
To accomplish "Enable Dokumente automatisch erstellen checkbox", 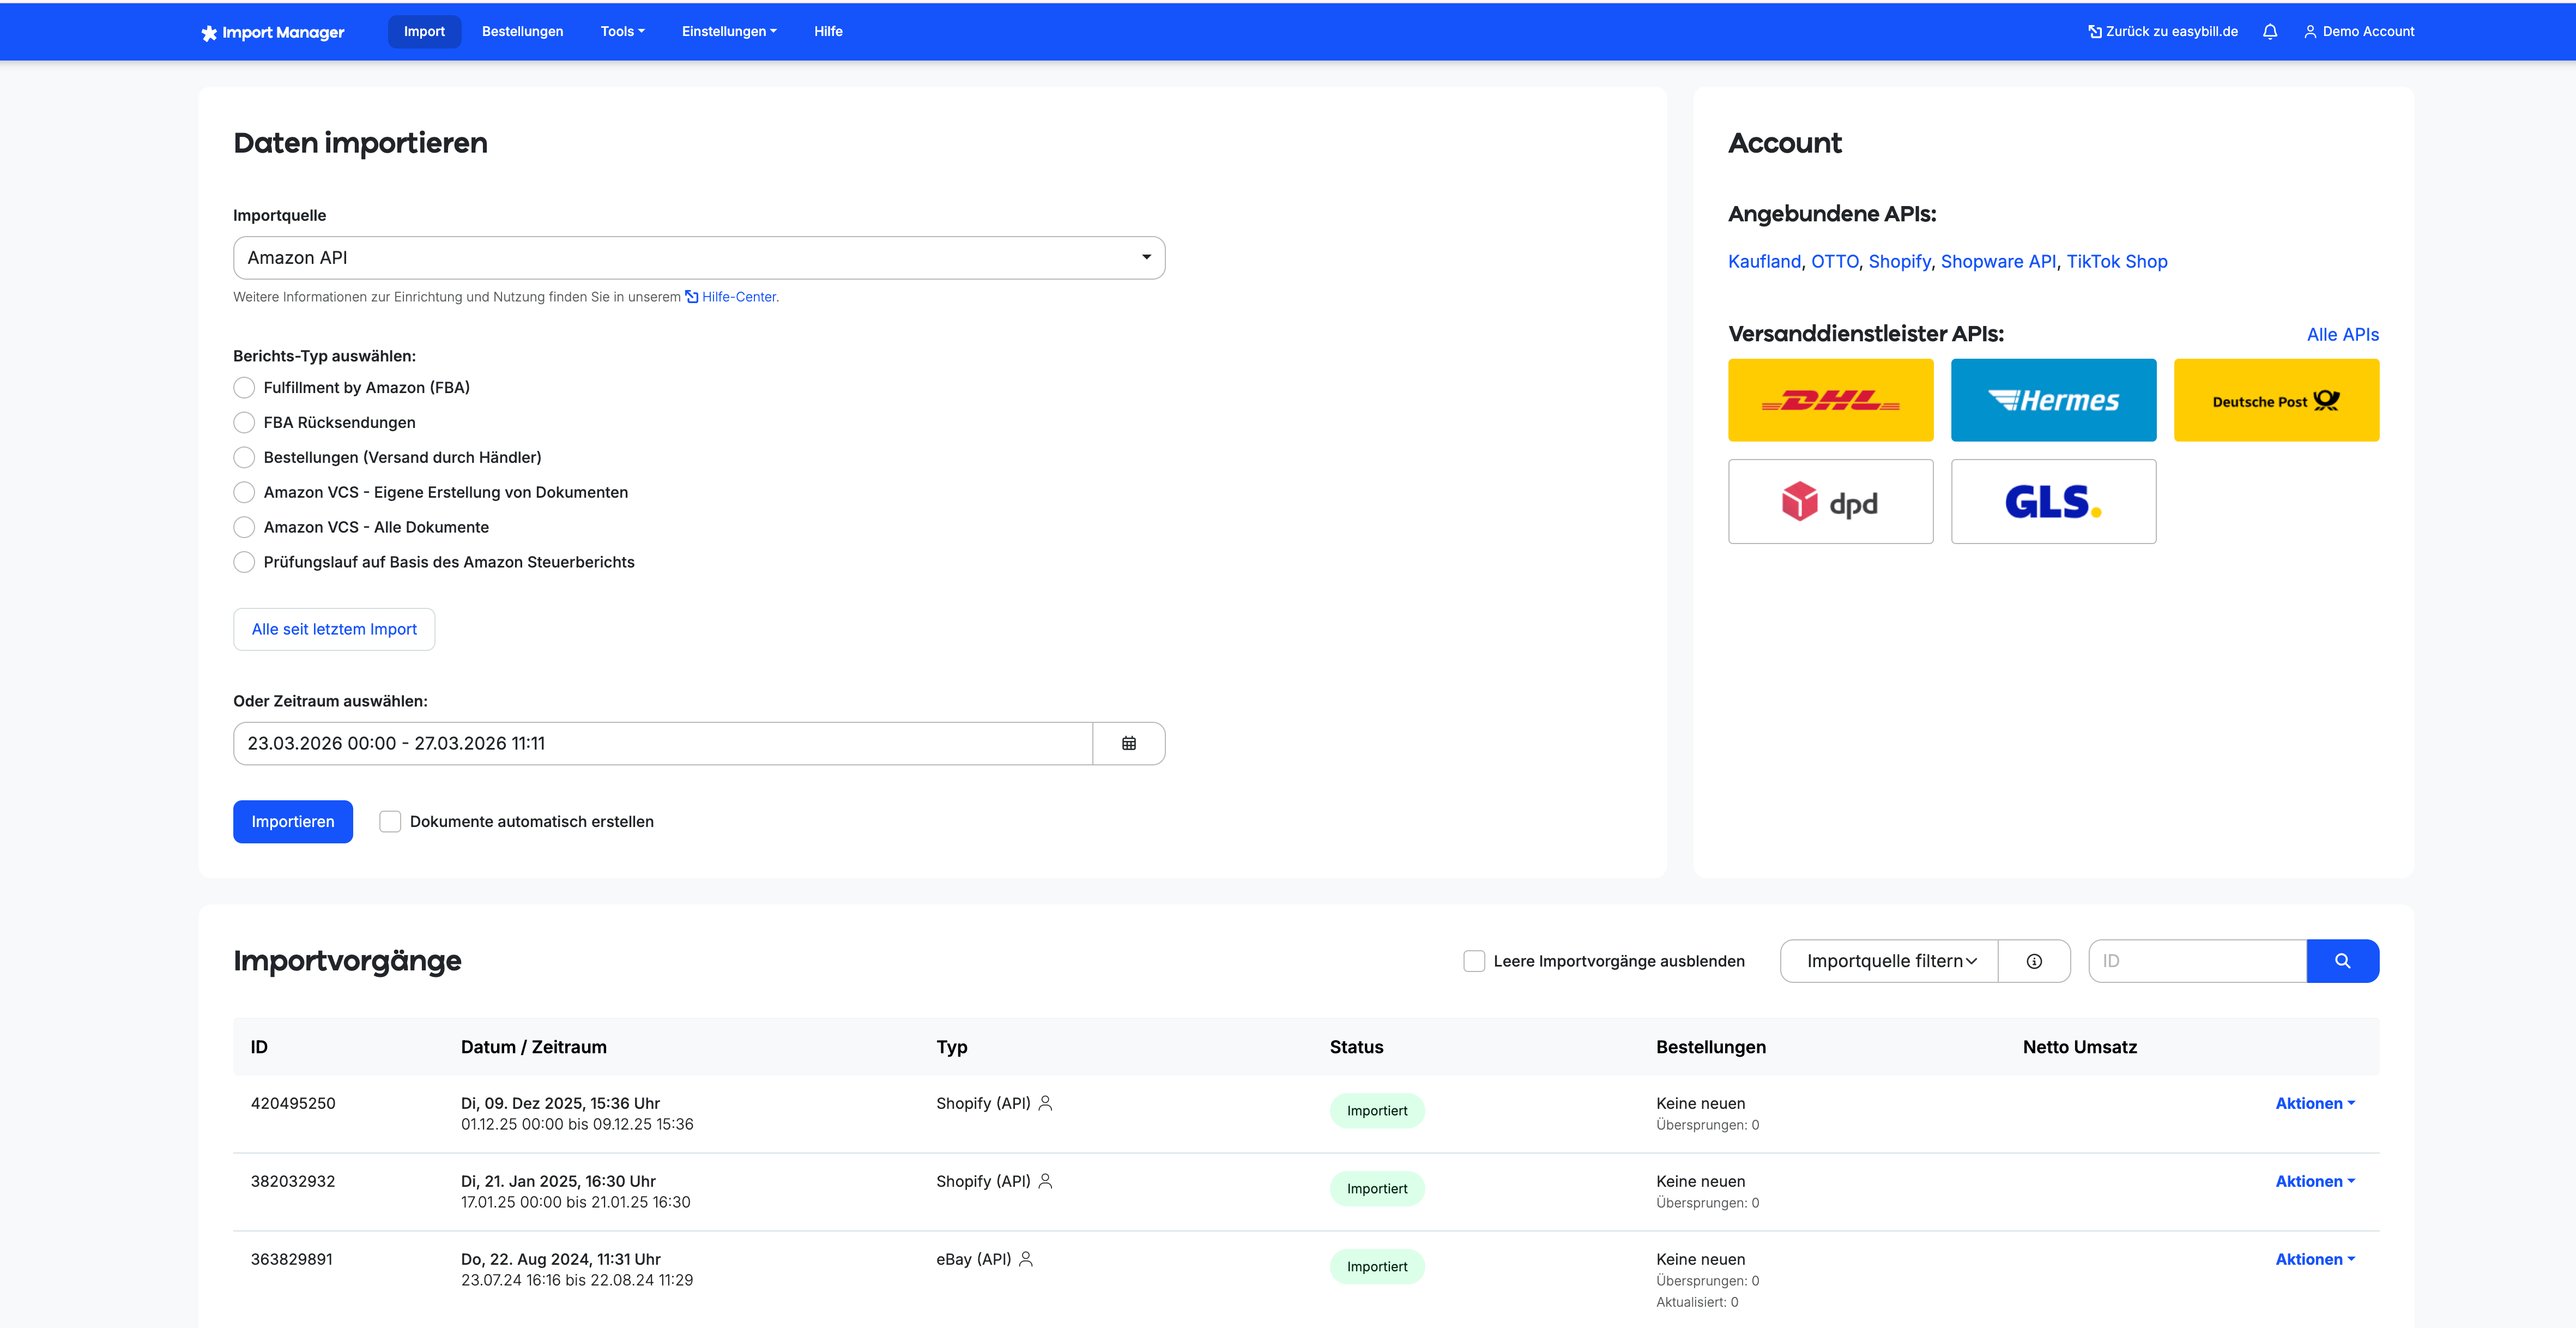I will tap(390, 821).
